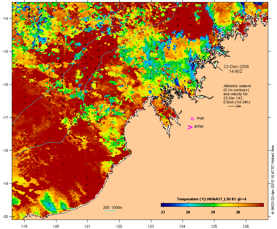The width and height of the screenshot is (277, 229).
Task: Click the magenta drifter legend symbol
Action: pos(190,127)
